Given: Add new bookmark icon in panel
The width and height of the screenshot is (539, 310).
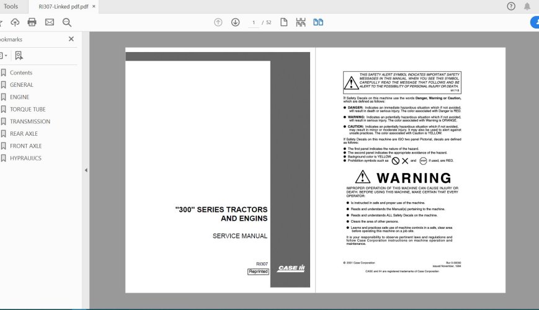Looking at the screenshot, I should [x=19, y=55].
